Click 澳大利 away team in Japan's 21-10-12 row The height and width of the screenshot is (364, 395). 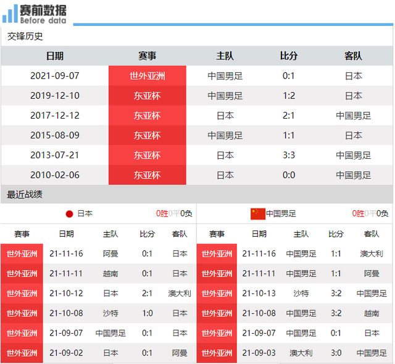tap(180, 294)
